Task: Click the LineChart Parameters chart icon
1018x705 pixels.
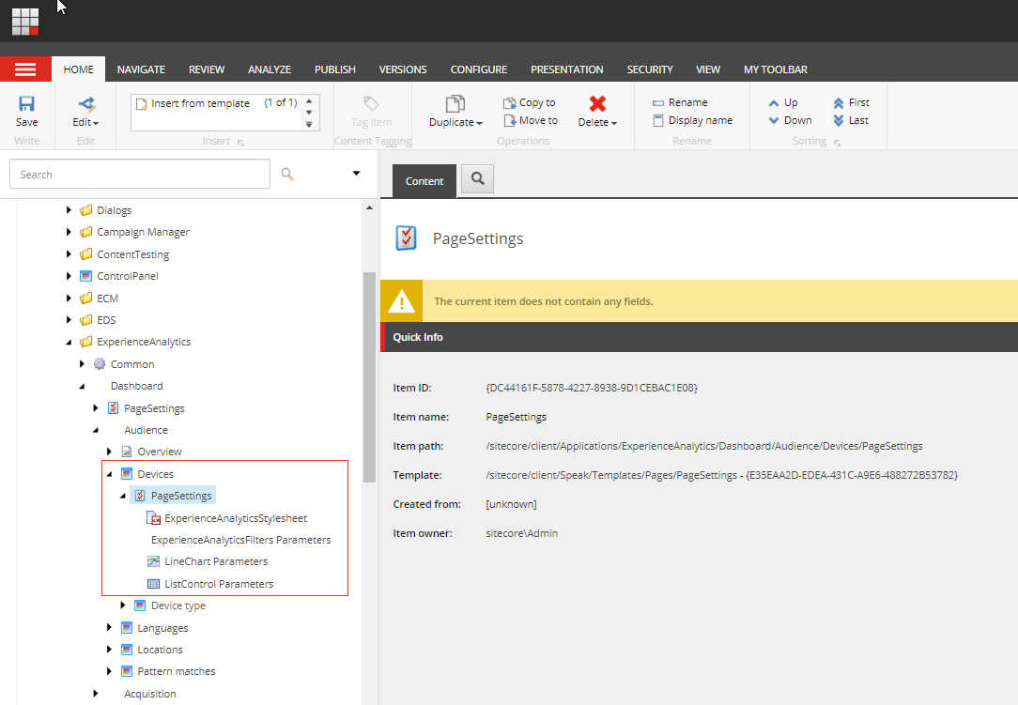Action: pos(153,561)
